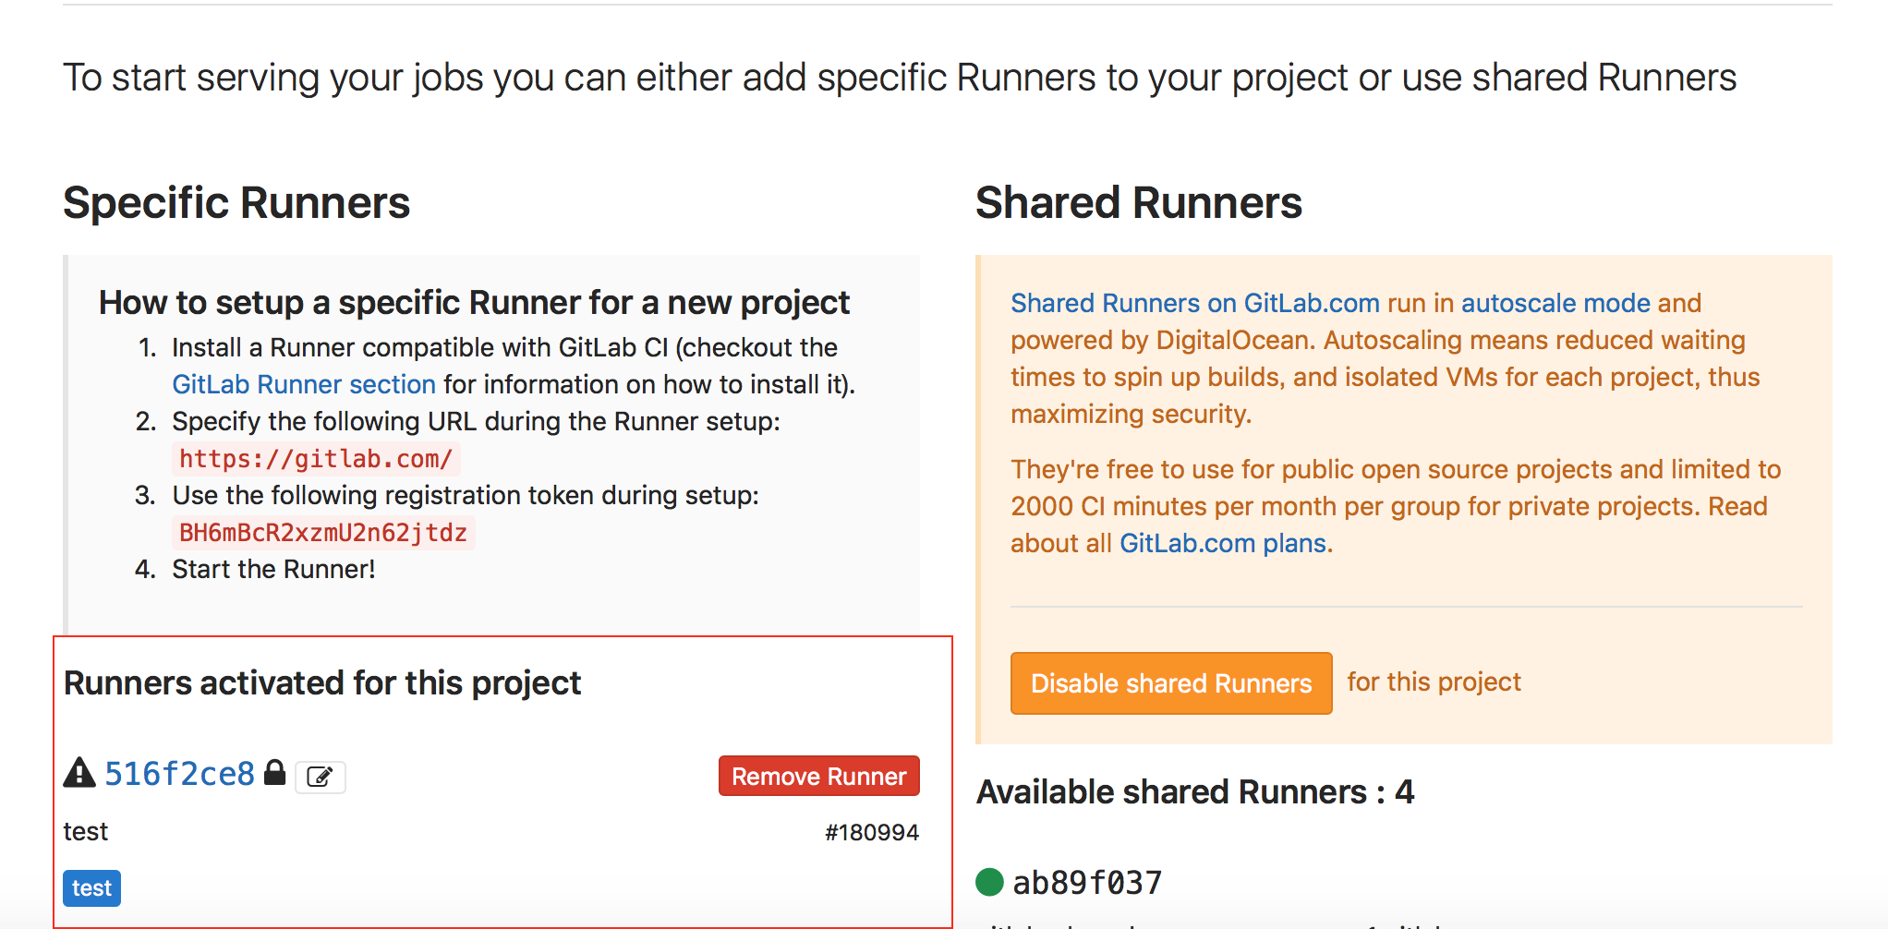Click the warning triangle icon beside 516f2ce8
Screen dimensions: 1888x929
[79, 772]
